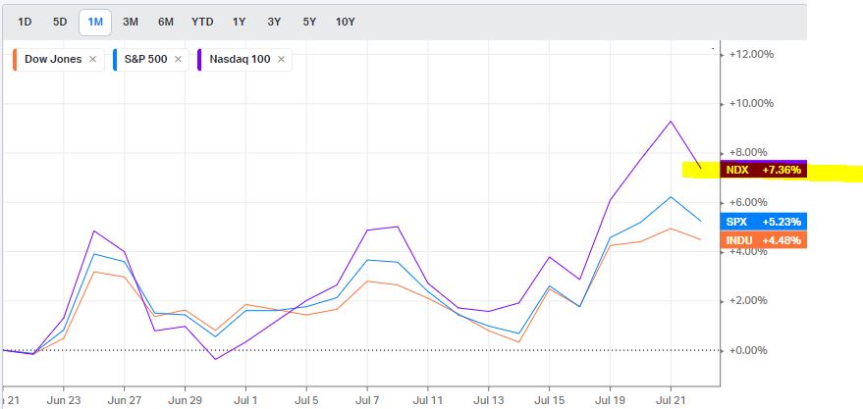
Task: Select the 1D time range tab
Action: pyautogui.click(x=25, y=22)
